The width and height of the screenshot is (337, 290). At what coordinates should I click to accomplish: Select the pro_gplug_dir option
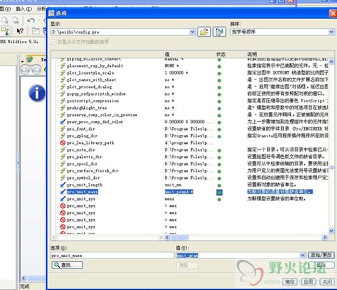[x=82, y=136]
